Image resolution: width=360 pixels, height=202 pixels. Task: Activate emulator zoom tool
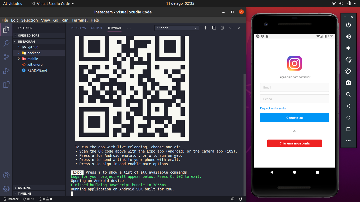click(348, 94)
